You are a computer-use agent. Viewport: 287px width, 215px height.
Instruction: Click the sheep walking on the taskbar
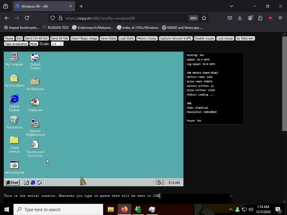(x=83, y=181)
